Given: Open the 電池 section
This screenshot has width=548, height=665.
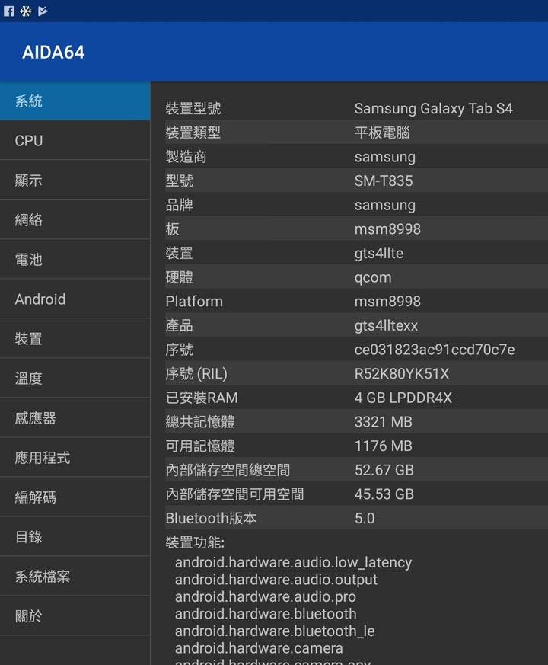Looking at the screenshot, I should tap(75, 260).
